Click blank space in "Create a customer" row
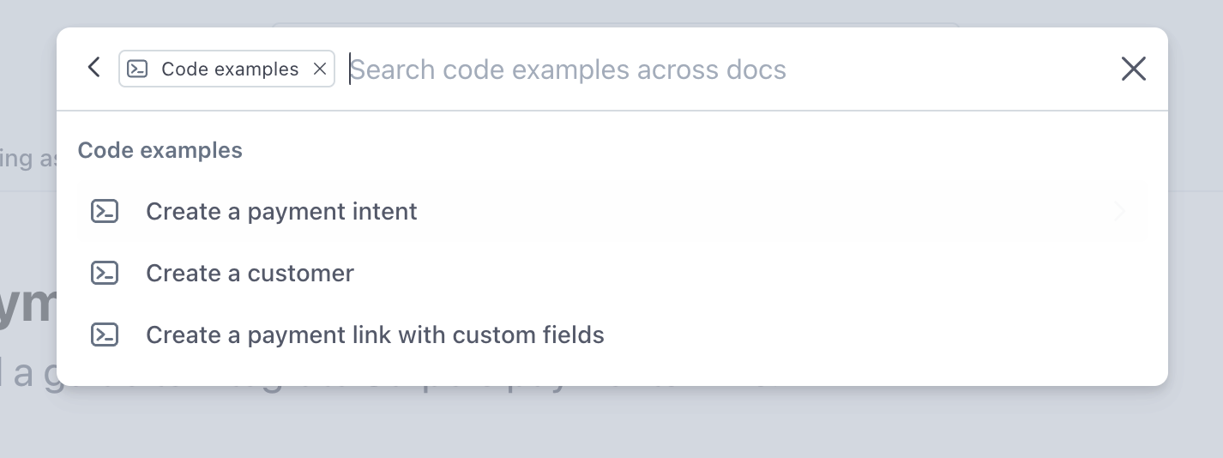1223x458 pixels. tap(729, 273)
